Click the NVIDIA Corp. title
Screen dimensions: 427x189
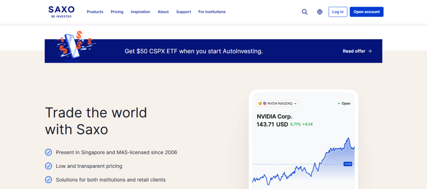click(274, 117)
